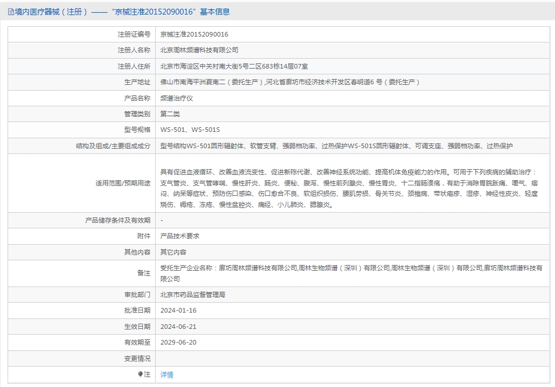Click the remark text 受托生产企业名称
The height and width of the screenshot is (387, 555).
[x=351, y=273]
